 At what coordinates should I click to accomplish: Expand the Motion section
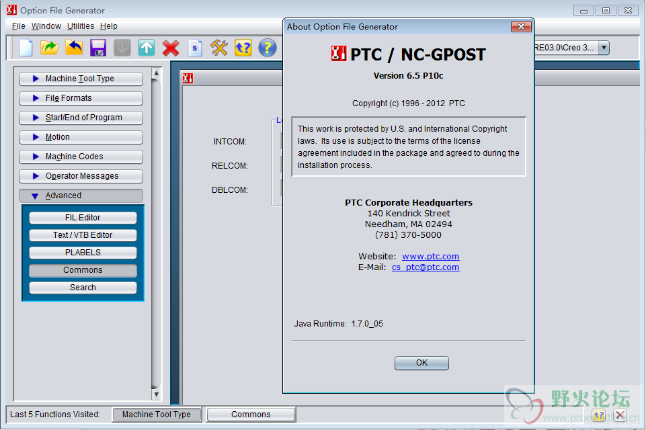pos(81,137)
